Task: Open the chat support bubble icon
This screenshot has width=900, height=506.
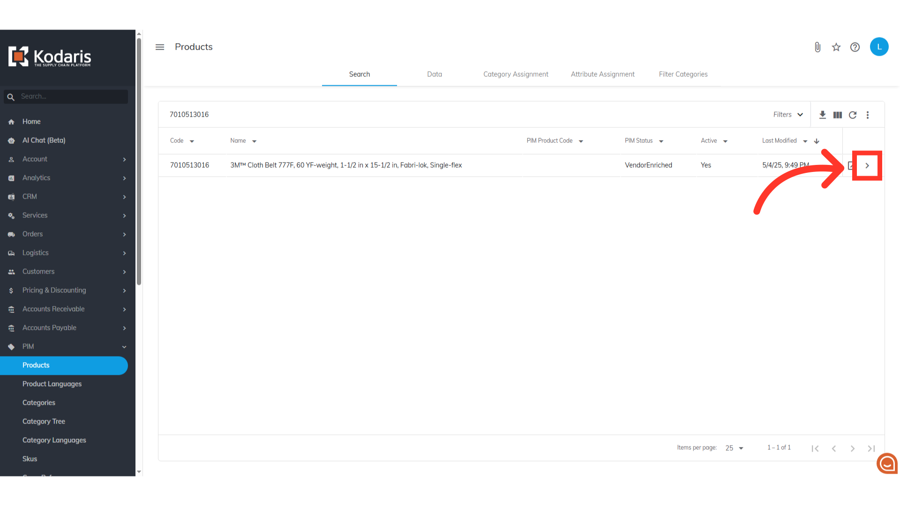Action: (887, 463)
